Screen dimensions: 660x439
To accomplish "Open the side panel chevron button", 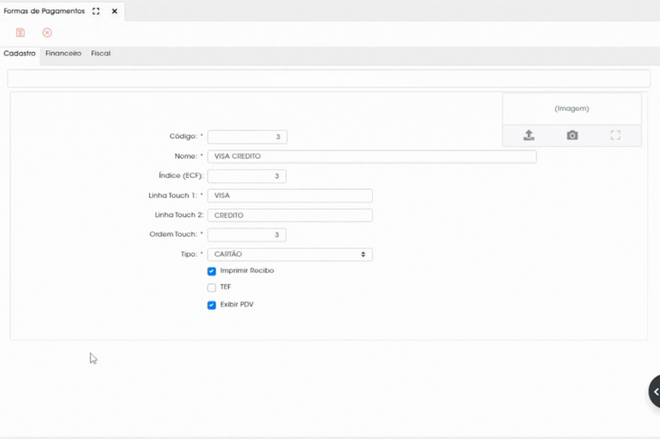I will coord(654,391).
